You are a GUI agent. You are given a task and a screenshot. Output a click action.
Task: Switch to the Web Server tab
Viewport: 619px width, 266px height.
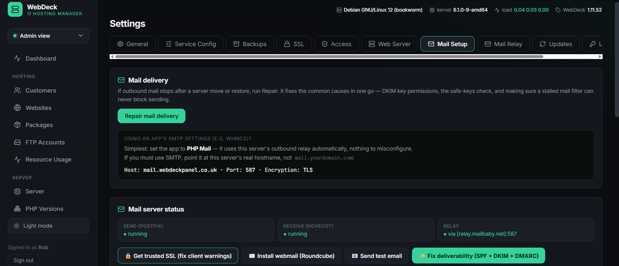click(389, 44)
